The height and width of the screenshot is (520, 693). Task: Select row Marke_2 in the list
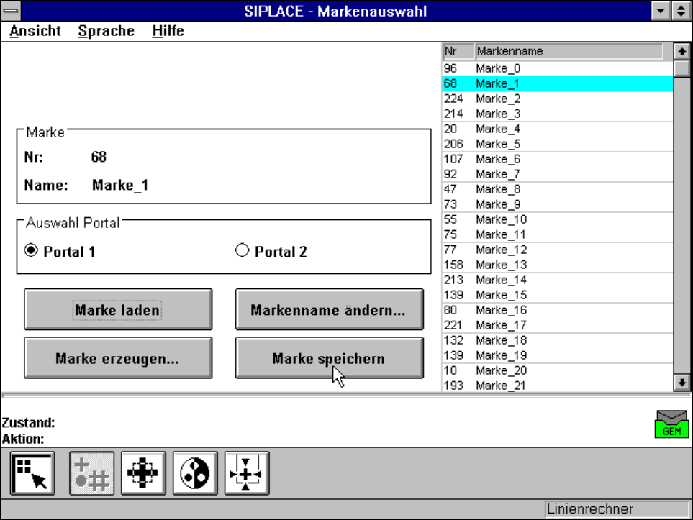(x=557, y=99)
